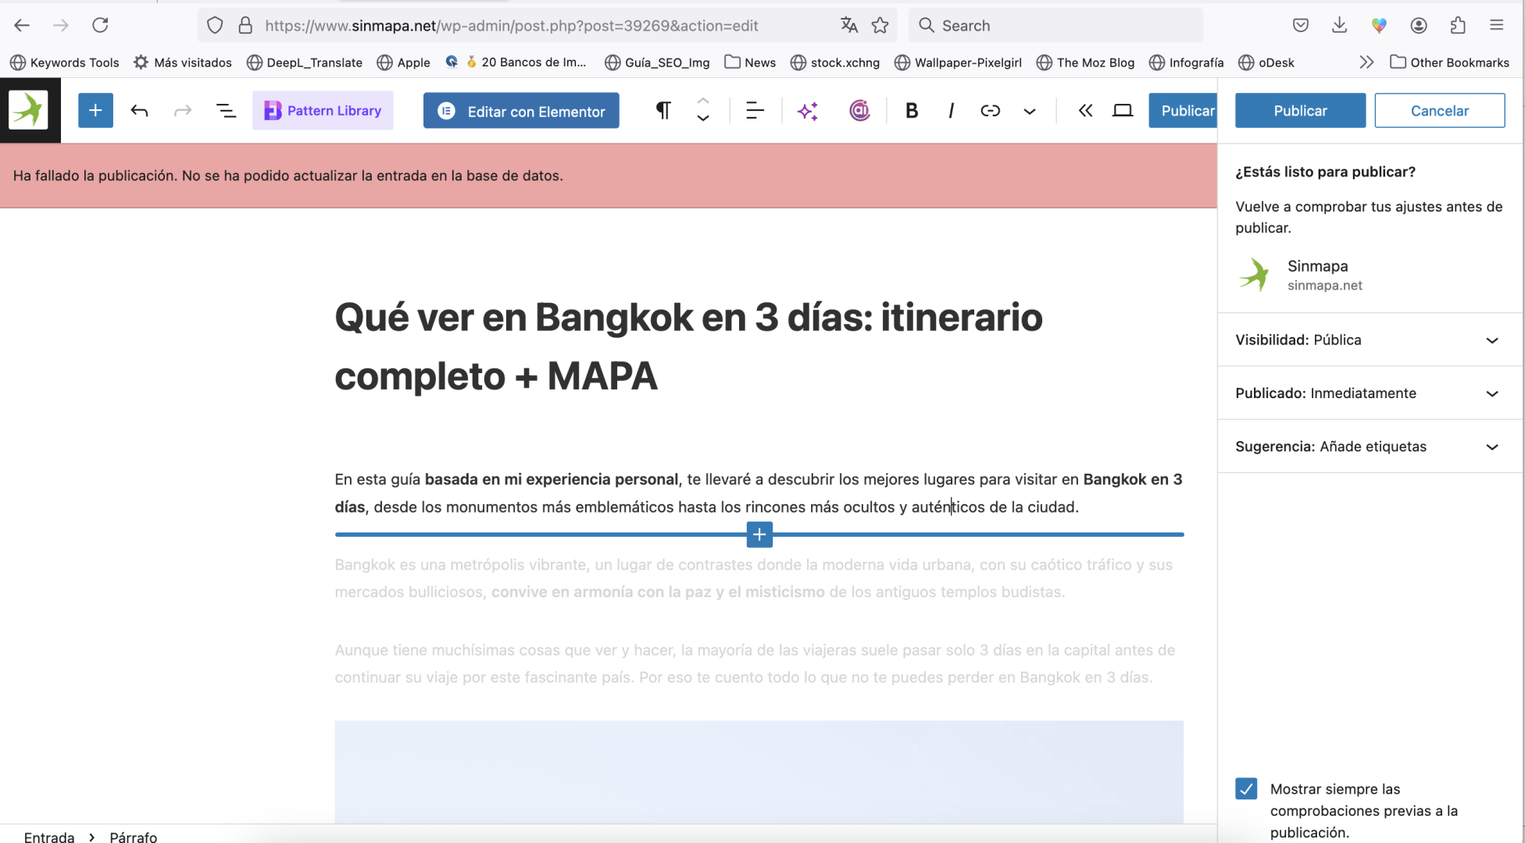
Task: Click the translate page icon
Action: pyautogui.click(x=849, y=26)
